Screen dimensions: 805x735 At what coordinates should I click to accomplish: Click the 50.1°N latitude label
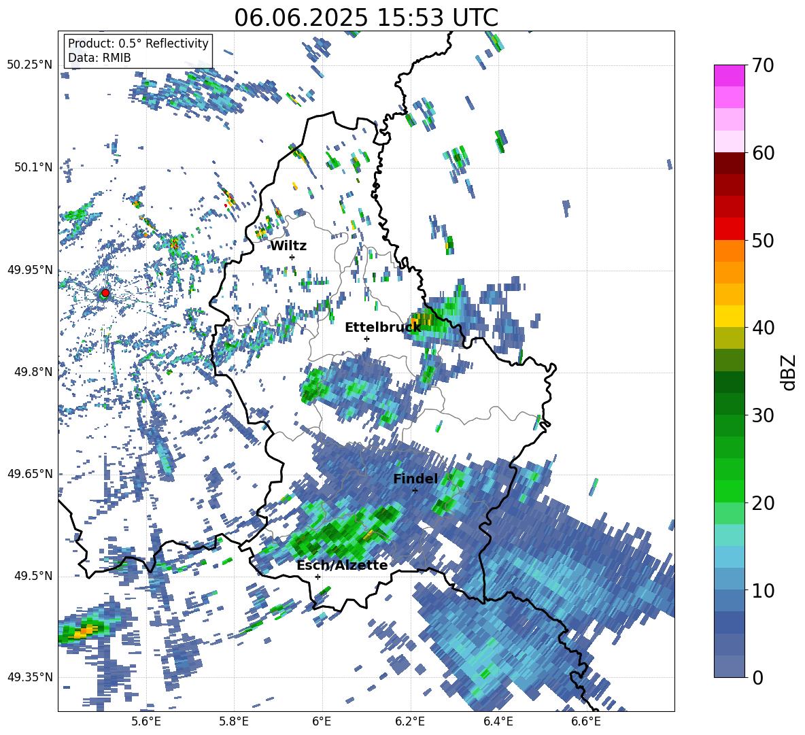coord(34,167)
